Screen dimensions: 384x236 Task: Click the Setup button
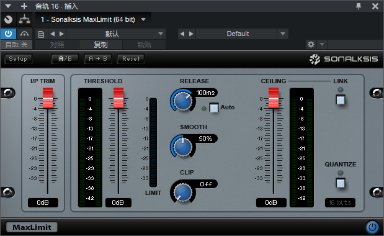click(18, 59)
